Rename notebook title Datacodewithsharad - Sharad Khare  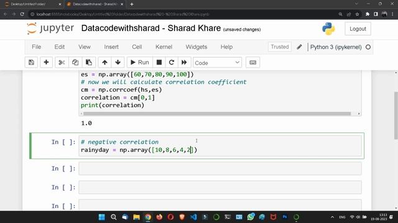point(151,28)
